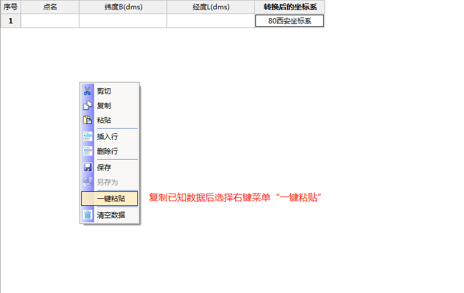Click the 点名 column header
The height and width of the screenshot is (293, 464).
pyautogui.click(x=50, y=7)
